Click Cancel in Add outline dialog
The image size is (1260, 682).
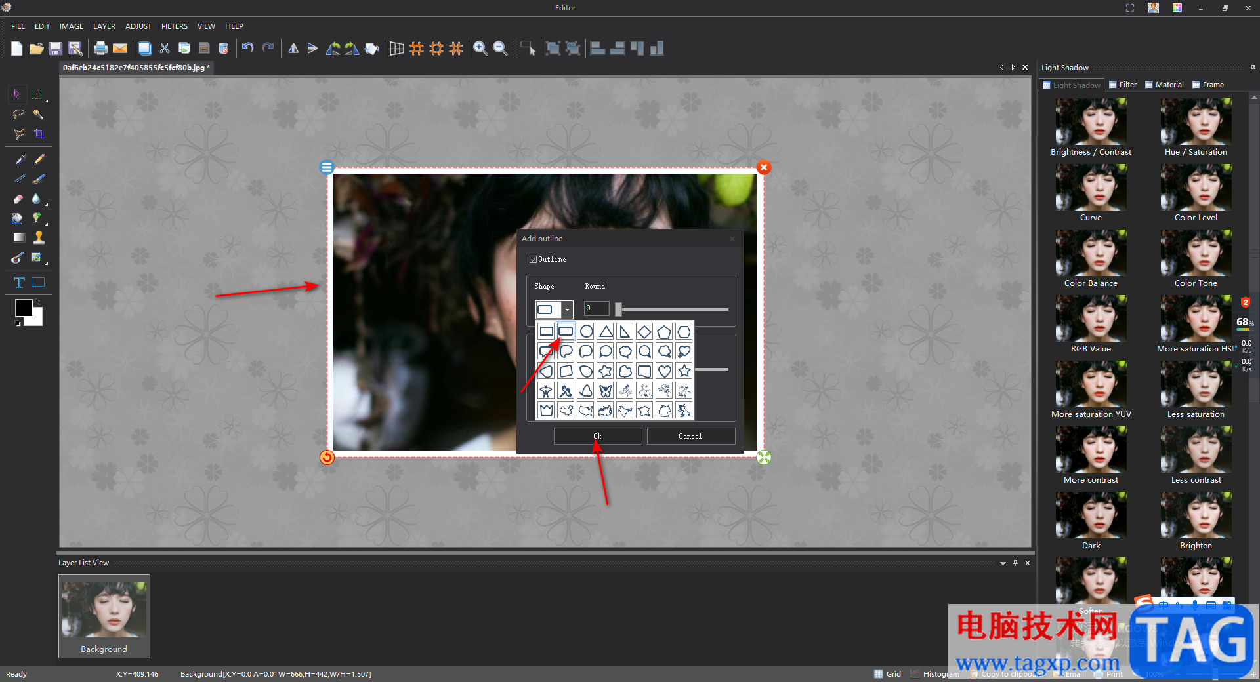coord(691,436)
